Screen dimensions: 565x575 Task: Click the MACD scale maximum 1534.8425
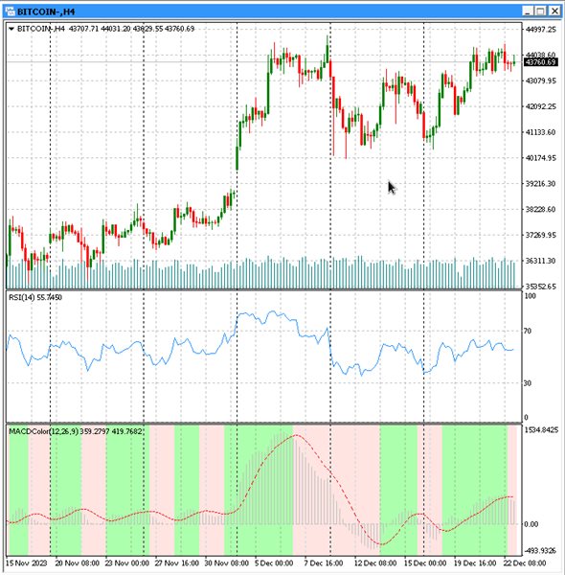542,429
